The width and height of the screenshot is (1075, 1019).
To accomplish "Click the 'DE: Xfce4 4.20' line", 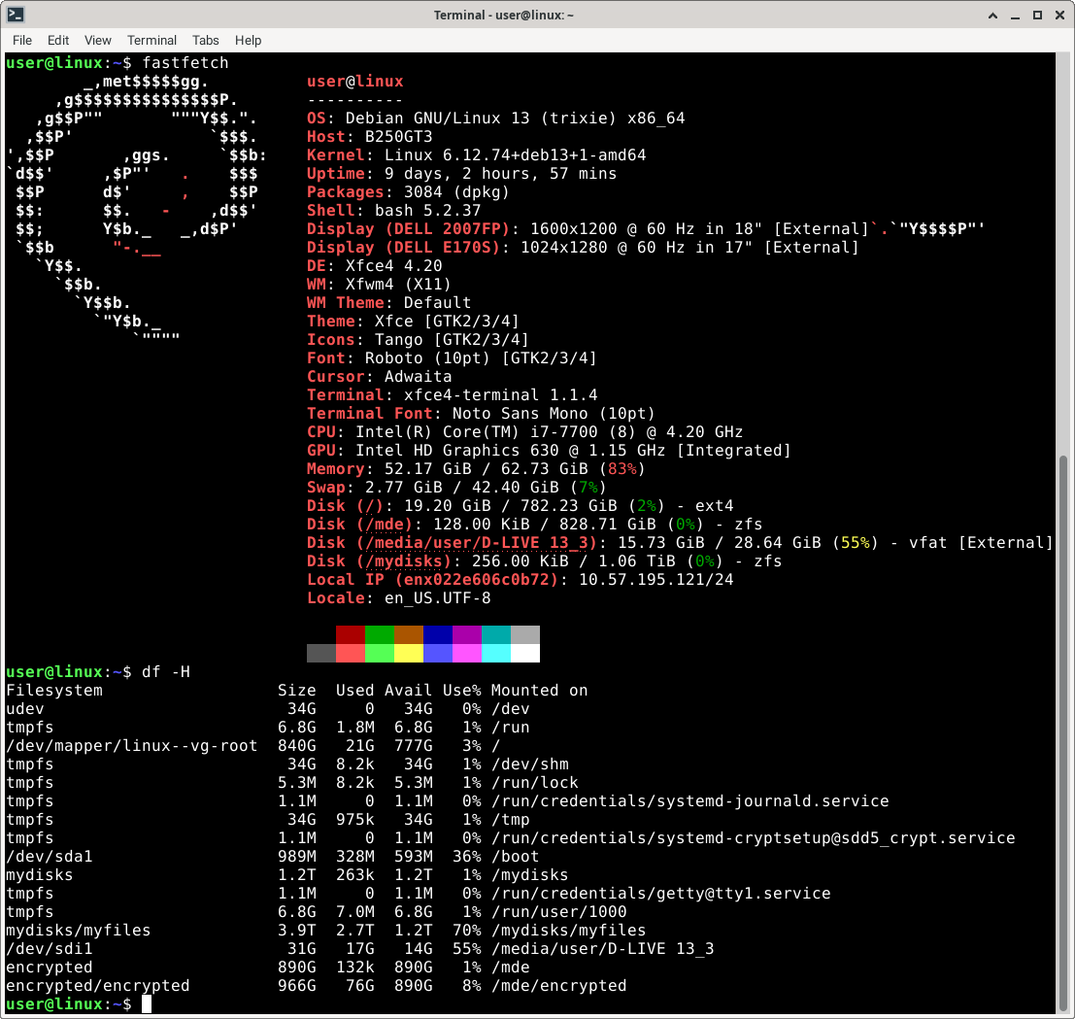I will pos(374,266).
